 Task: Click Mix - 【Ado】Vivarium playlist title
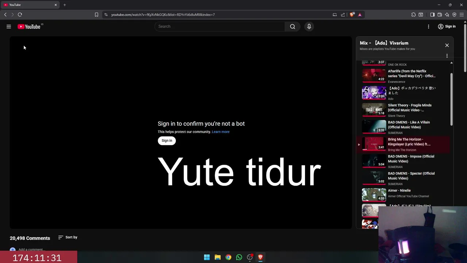[384, 43]
